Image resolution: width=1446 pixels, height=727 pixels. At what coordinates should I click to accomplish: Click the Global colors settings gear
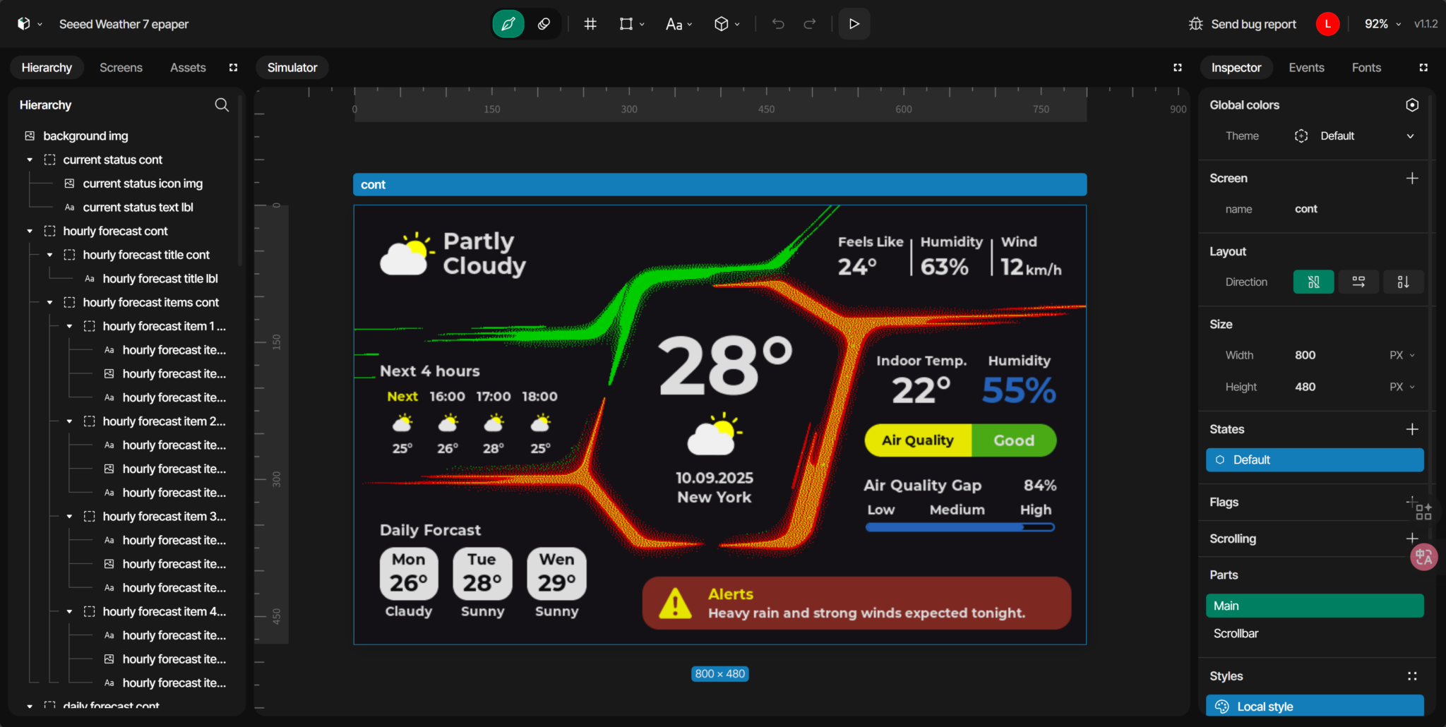click(x=1412, y=104)
